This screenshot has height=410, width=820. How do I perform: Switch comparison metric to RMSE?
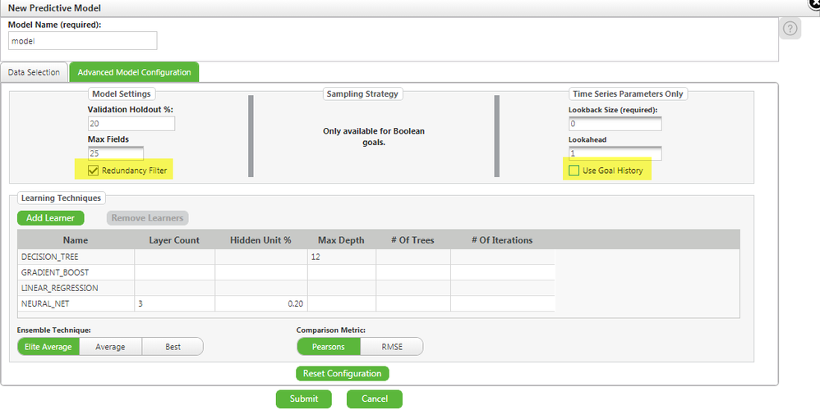[x=392, y=346]
